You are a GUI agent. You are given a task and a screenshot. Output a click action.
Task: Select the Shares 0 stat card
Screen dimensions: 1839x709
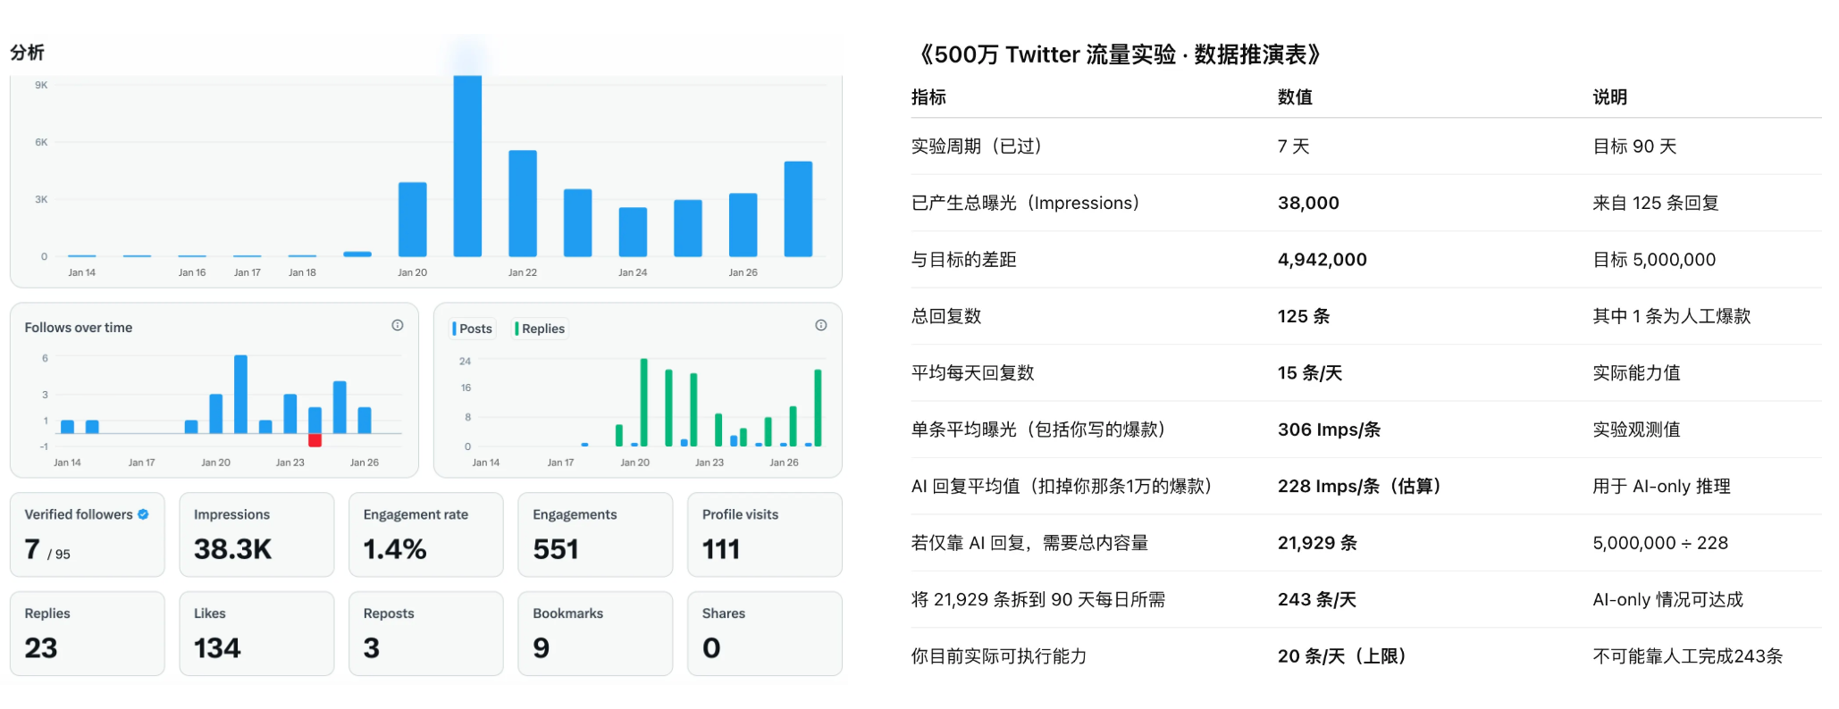764,633
